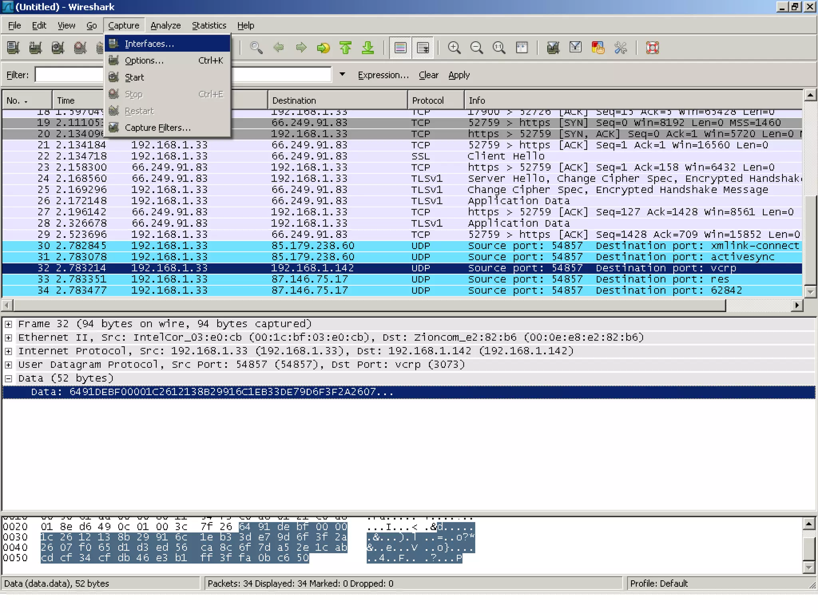
Task: Click the Zoom In toolbar icon
Action: pyautogui.click(x=454, y=48)
